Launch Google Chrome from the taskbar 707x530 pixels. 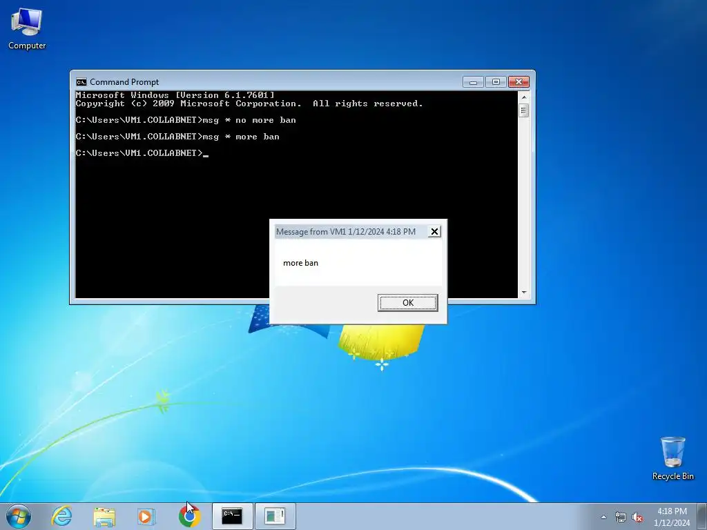point(189,516)
